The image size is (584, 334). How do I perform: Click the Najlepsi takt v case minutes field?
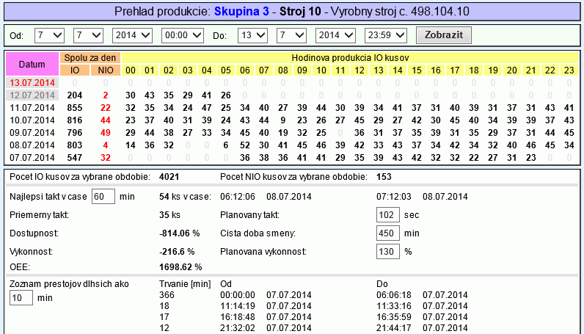[103, 196]
